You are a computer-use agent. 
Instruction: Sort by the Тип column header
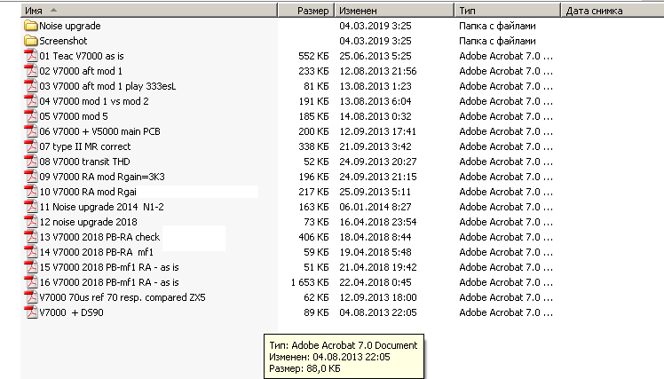508,11
